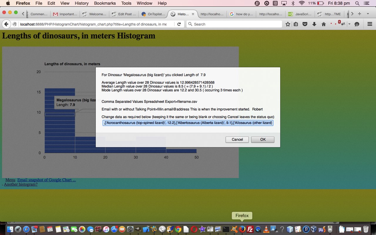Go to Firefox Home via the house icon

323,24
